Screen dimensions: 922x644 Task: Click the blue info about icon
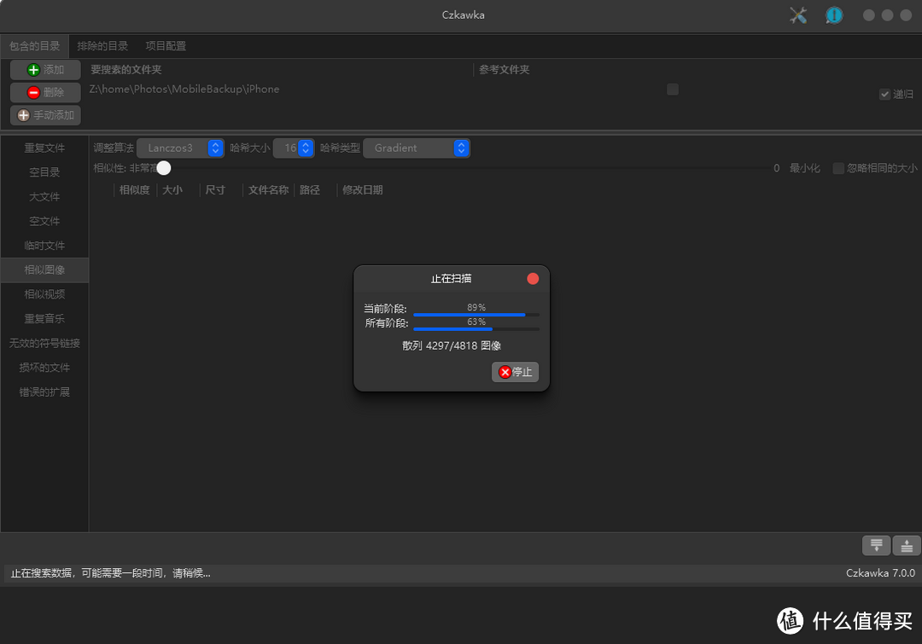[833, 15]
